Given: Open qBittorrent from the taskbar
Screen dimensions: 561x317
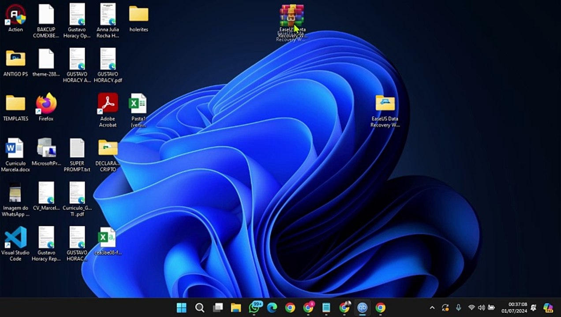Looking at the screenshot, I should [x=362, y=308].
